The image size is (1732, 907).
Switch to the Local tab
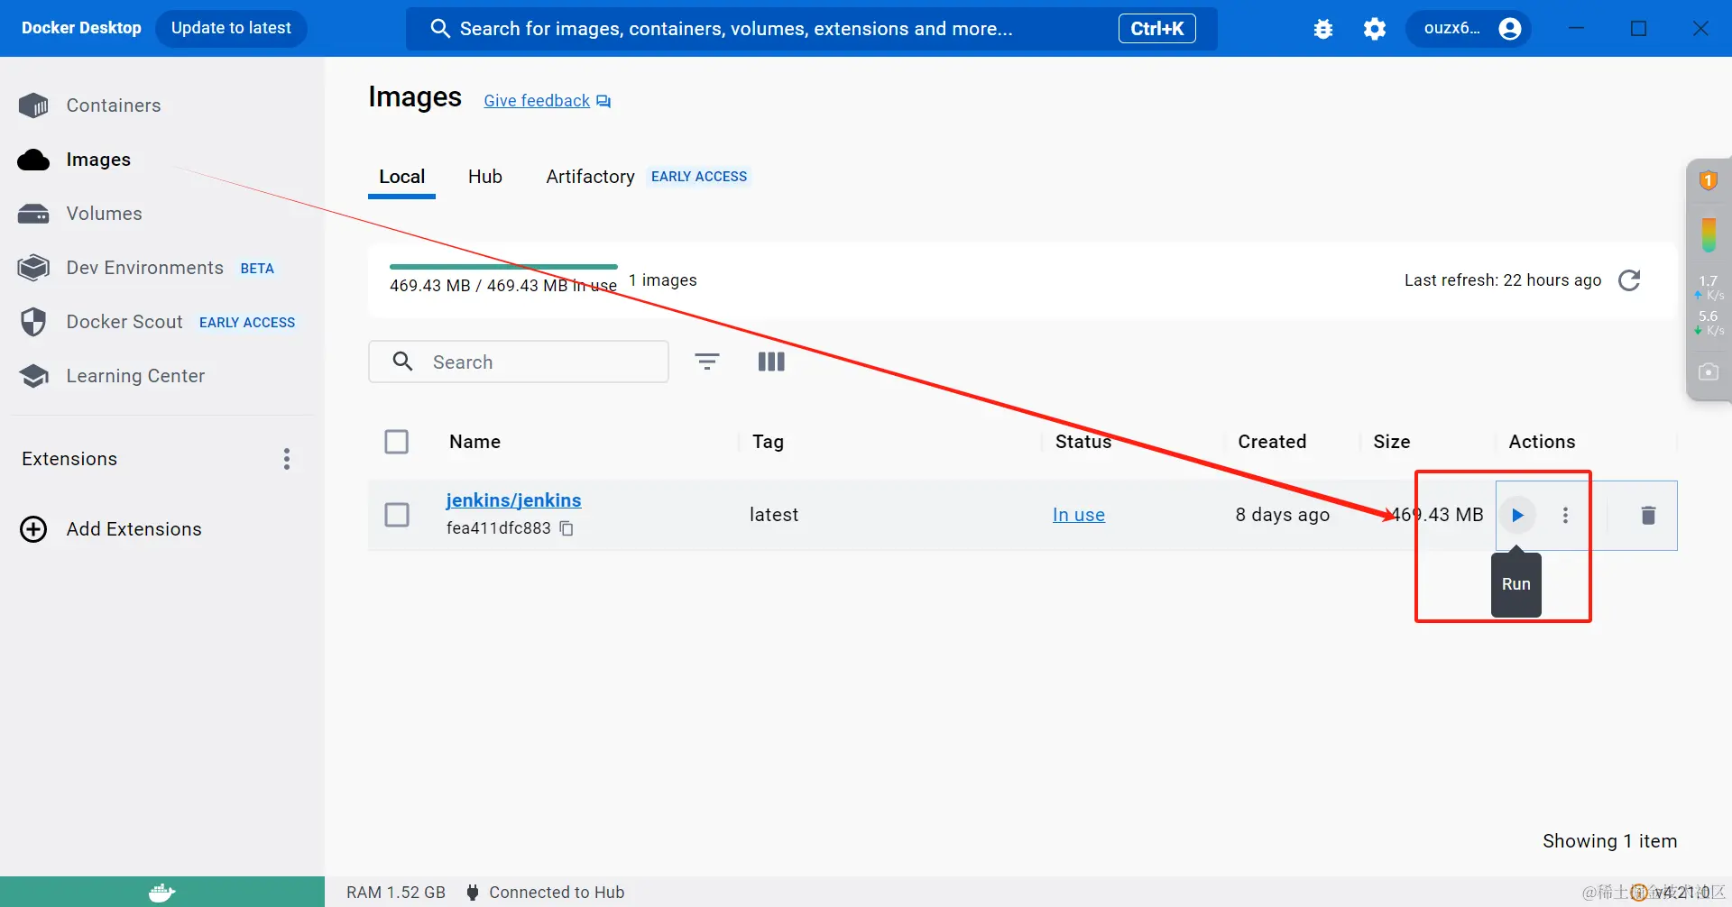point(402,177)
